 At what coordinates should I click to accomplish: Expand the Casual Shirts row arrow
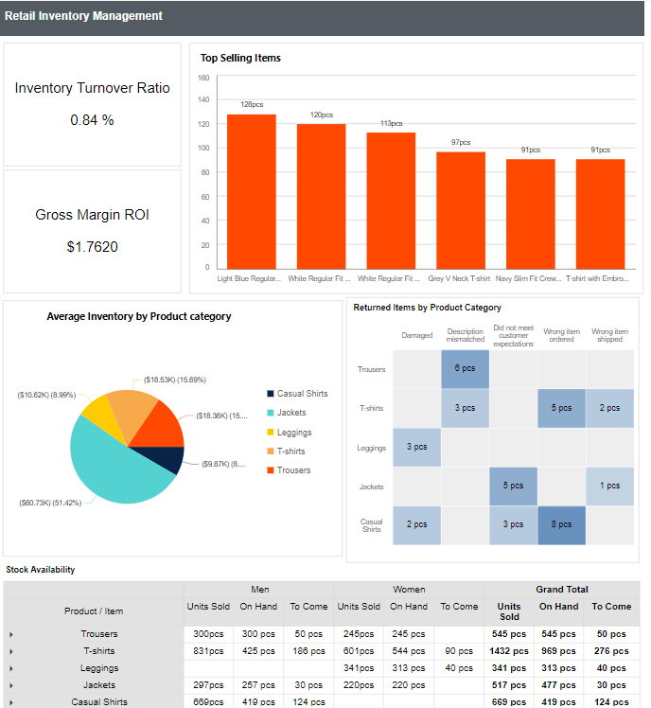point(11,702)
